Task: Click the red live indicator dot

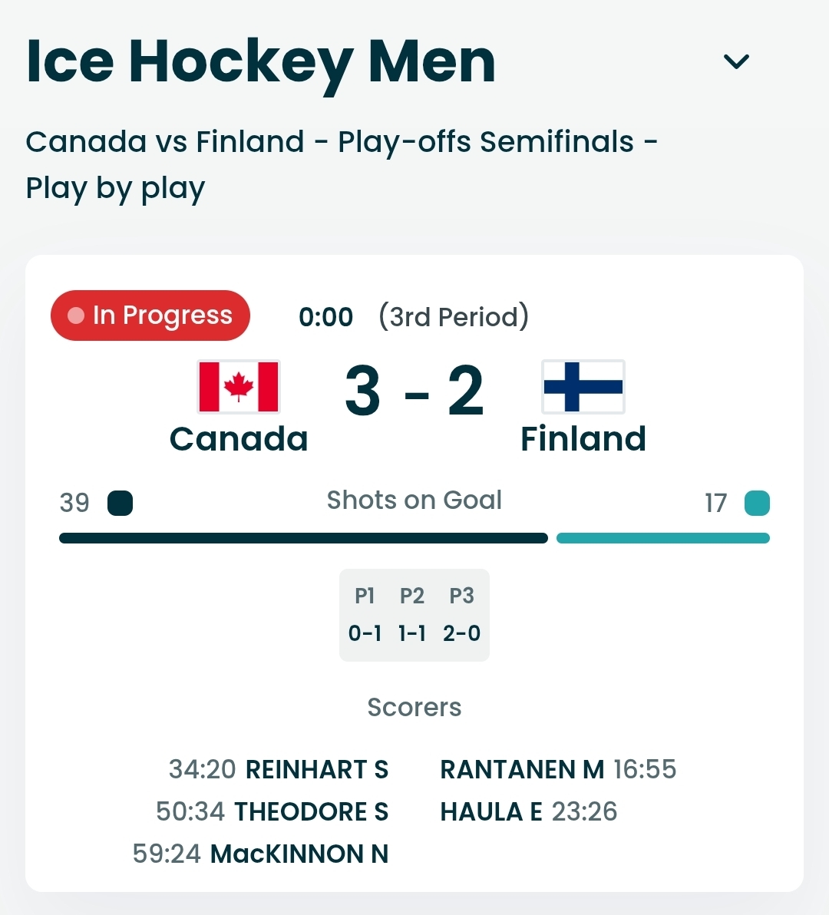Action: click(x=76, y=315)
